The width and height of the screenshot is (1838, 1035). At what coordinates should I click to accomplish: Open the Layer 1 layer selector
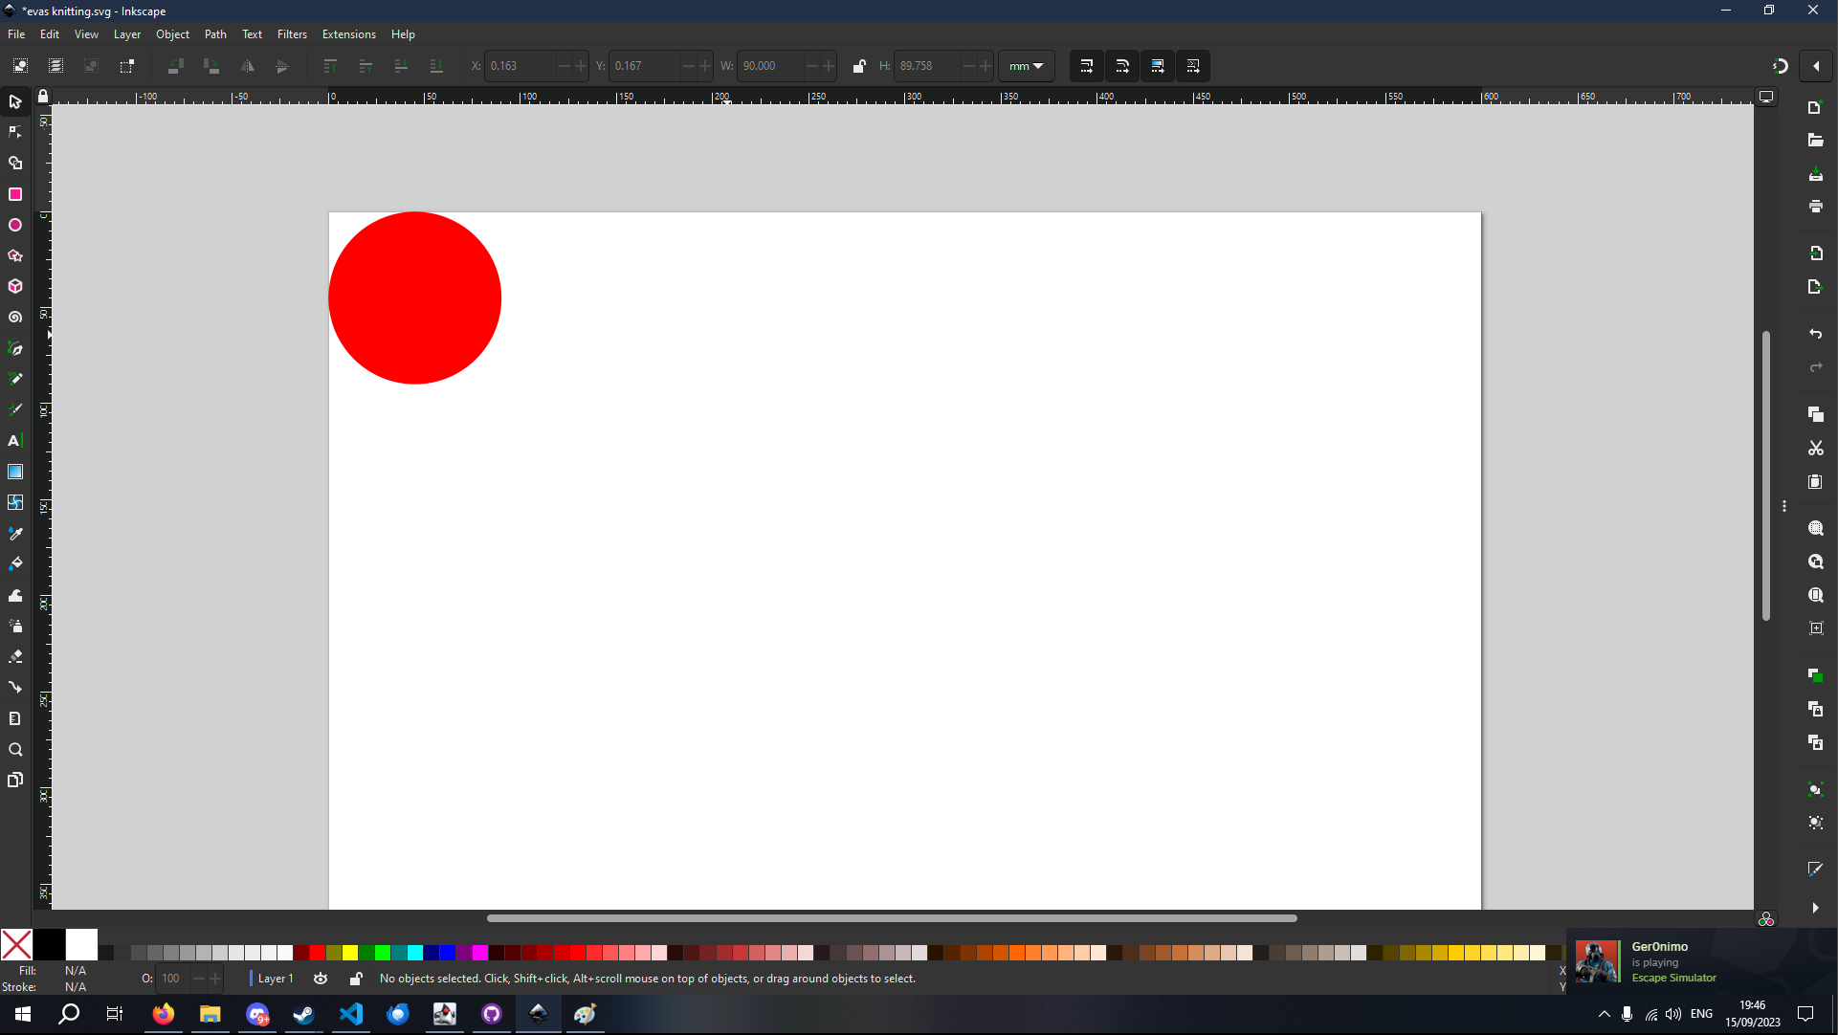point(276,979)
